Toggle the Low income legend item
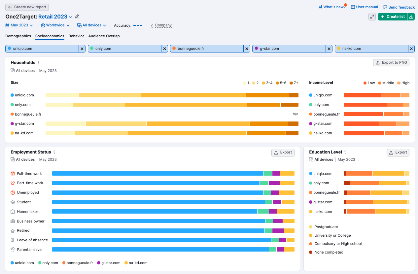Viewport: 418px width, 274px height. 369,83
